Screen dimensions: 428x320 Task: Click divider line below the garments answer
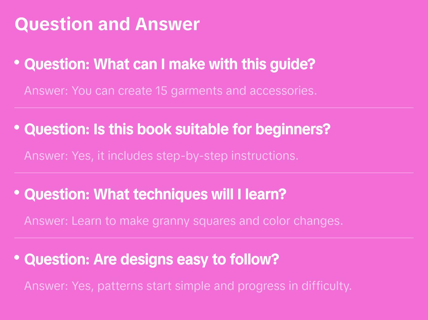tap(214, 108)
